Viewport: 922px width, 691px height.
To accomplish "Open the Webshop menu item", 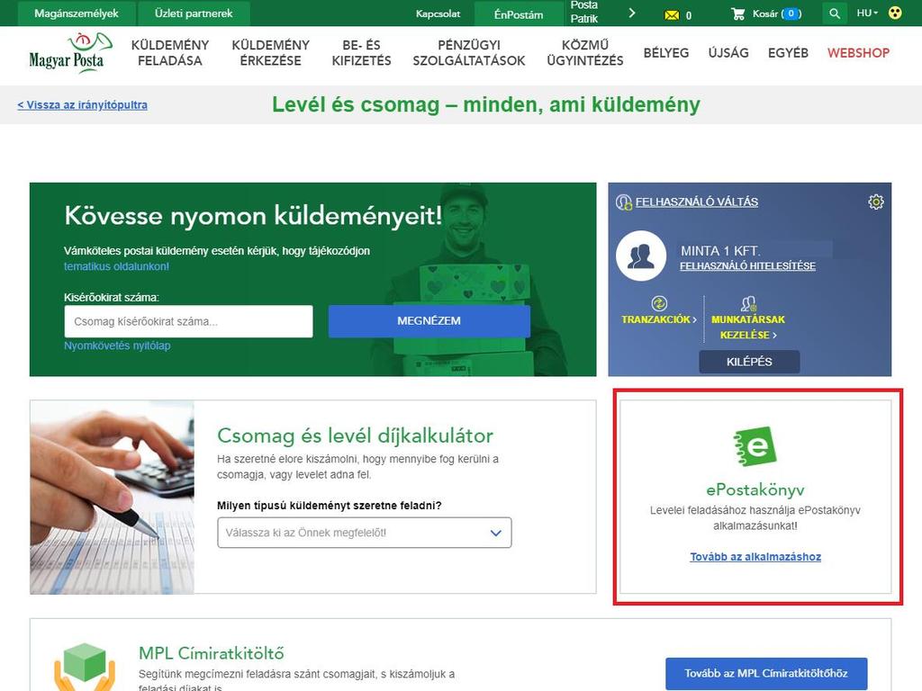I will tap(858, 53).
